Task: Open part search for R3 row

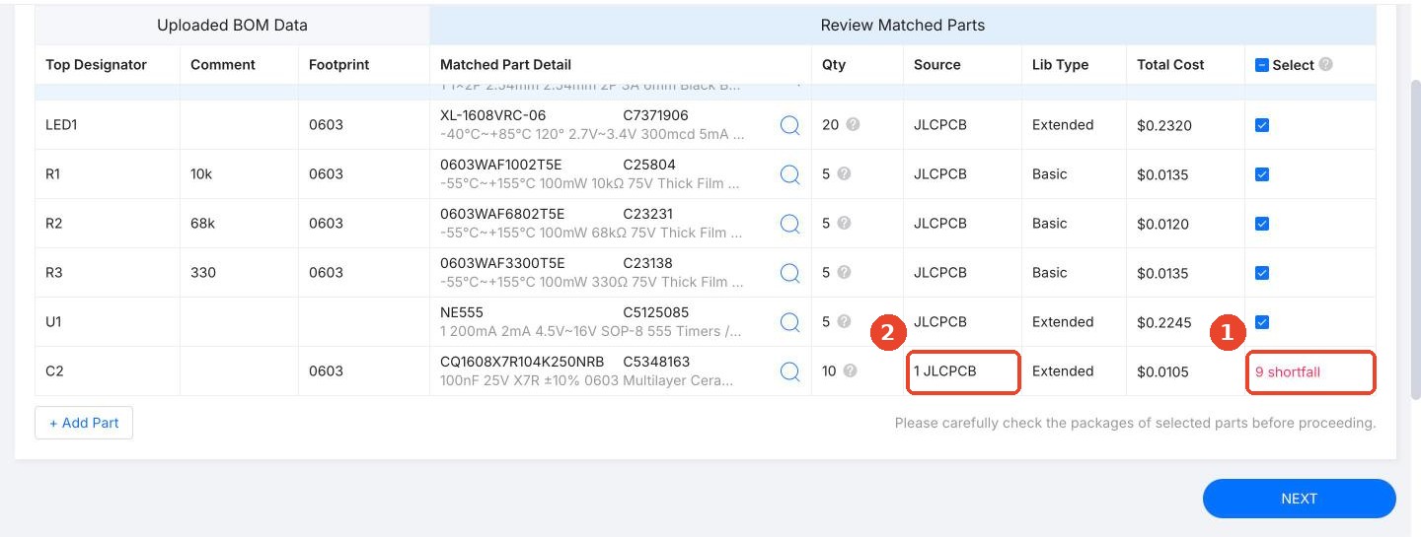Action: point(789,273)
